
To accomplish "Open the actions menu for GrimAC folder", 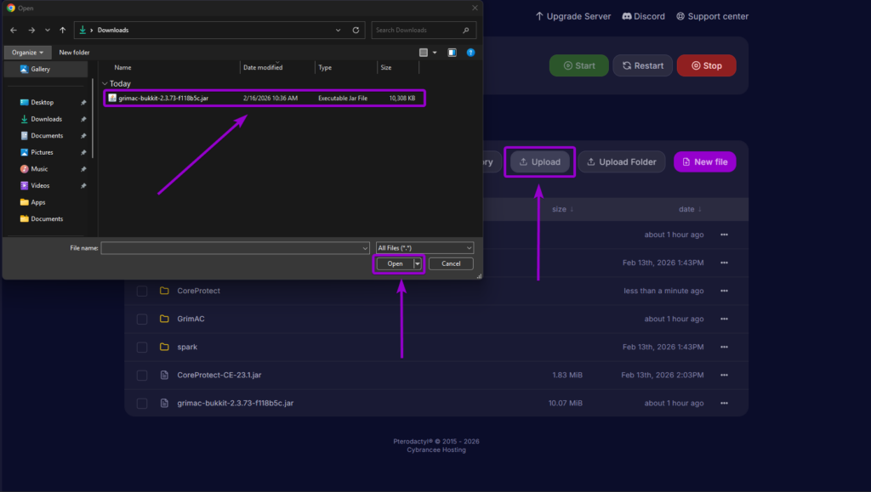I will click(724, 319).
